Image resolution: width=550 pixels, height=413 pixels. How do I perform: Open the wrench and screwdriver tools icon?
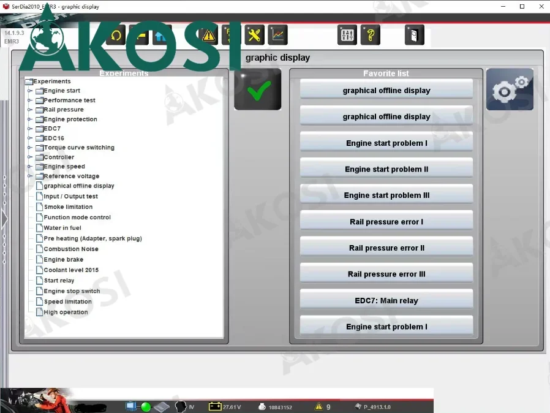tap(254, 35)
